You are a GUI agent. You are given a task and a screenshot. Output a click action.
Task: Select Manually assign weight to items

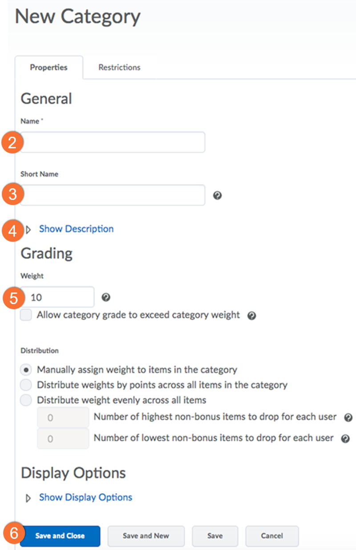[26, 370]
